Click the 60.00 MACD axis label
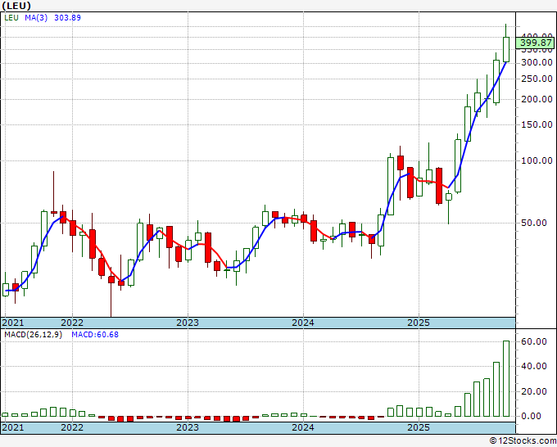Viewport: 557px width, 447px height. (536, 341)
